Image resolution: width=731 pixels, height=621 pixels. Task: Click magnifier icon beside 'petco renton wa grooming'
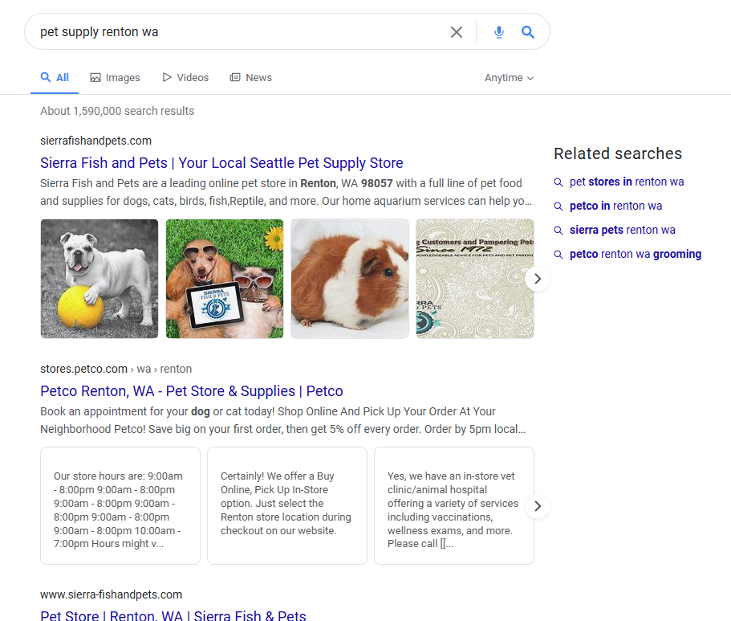point(558,255)
